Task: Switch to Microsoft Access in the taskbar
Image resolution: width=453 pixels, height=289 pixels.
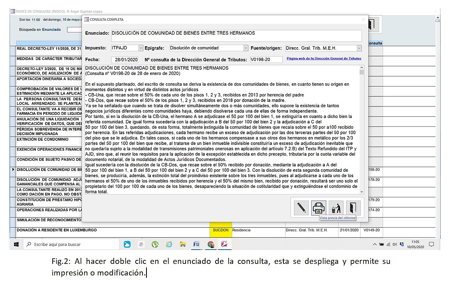Action: 224,244
